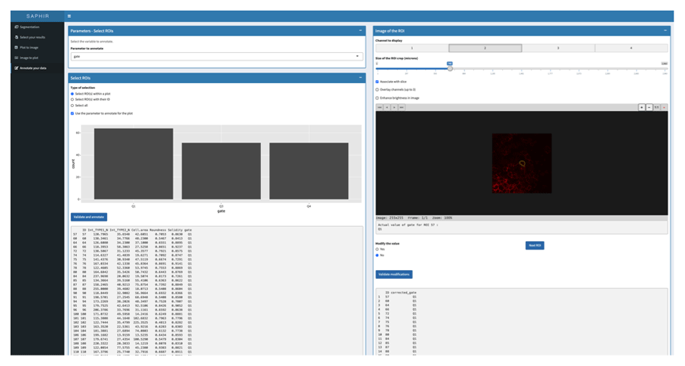
Task: Collapse the Parameters - Select ROIs panel
Action: [x=360, y=31]
